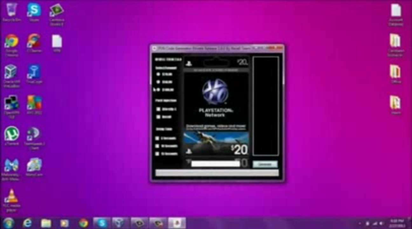Enable the third seconds delay checkbox
Image resolution: width=412 pixels, height=229 pixels.
tap(157, 154)
